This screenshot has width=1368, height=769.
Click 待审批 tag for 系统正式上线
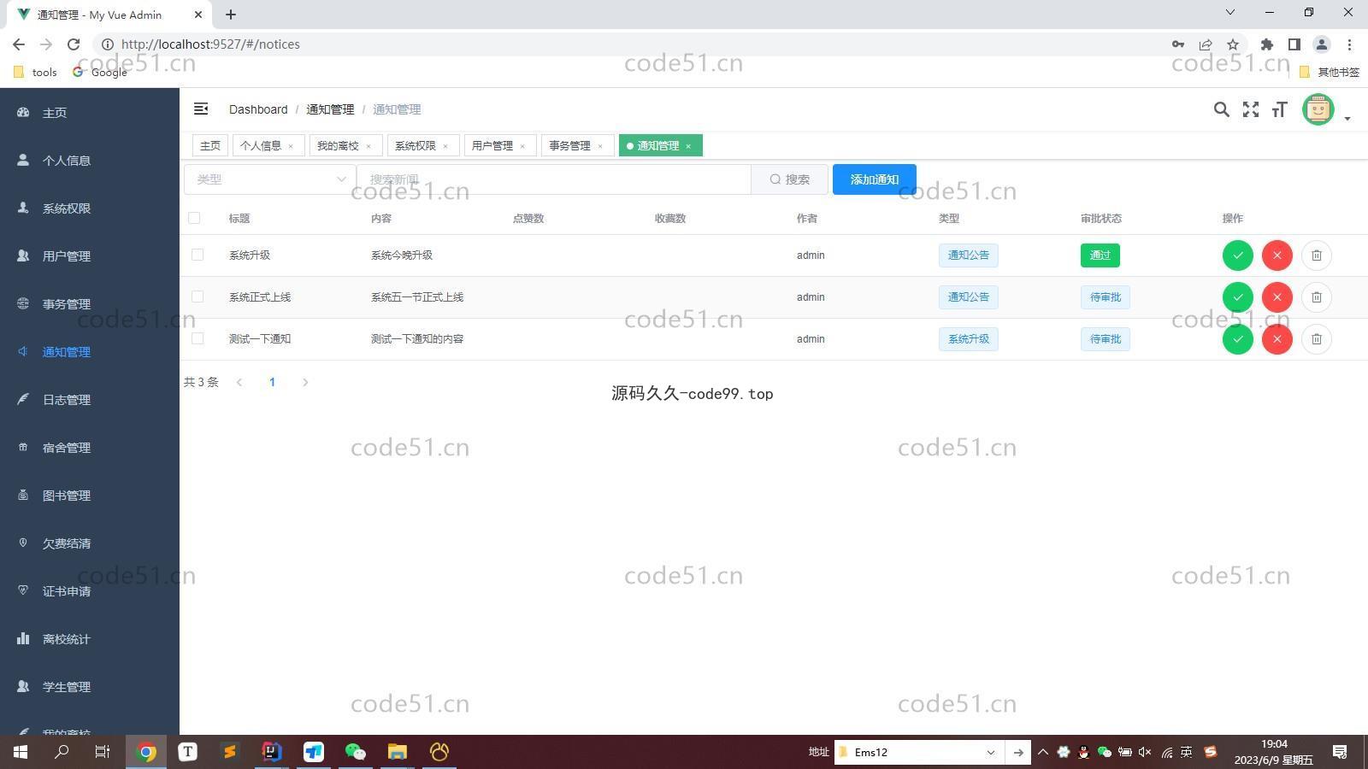click(1106, 297)
